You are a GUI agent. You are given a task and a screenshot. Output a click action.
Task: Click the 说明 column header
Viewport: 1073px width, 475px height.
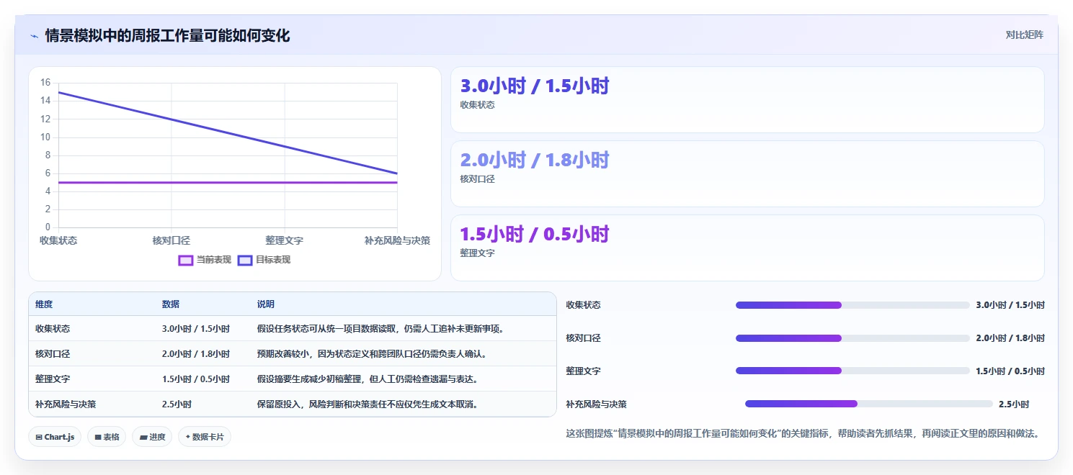[266, 304]
